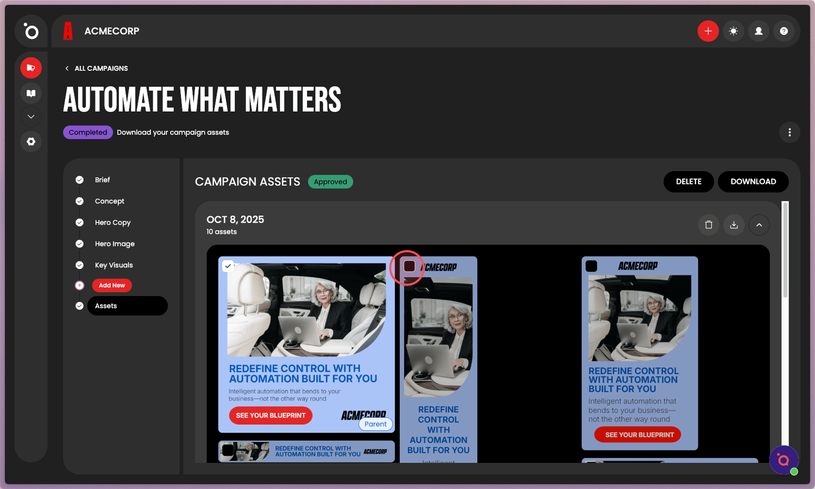Delete Oct 8 assets with trash icon
The width and height of the screenshot is (815, 489).
point(709,225)
